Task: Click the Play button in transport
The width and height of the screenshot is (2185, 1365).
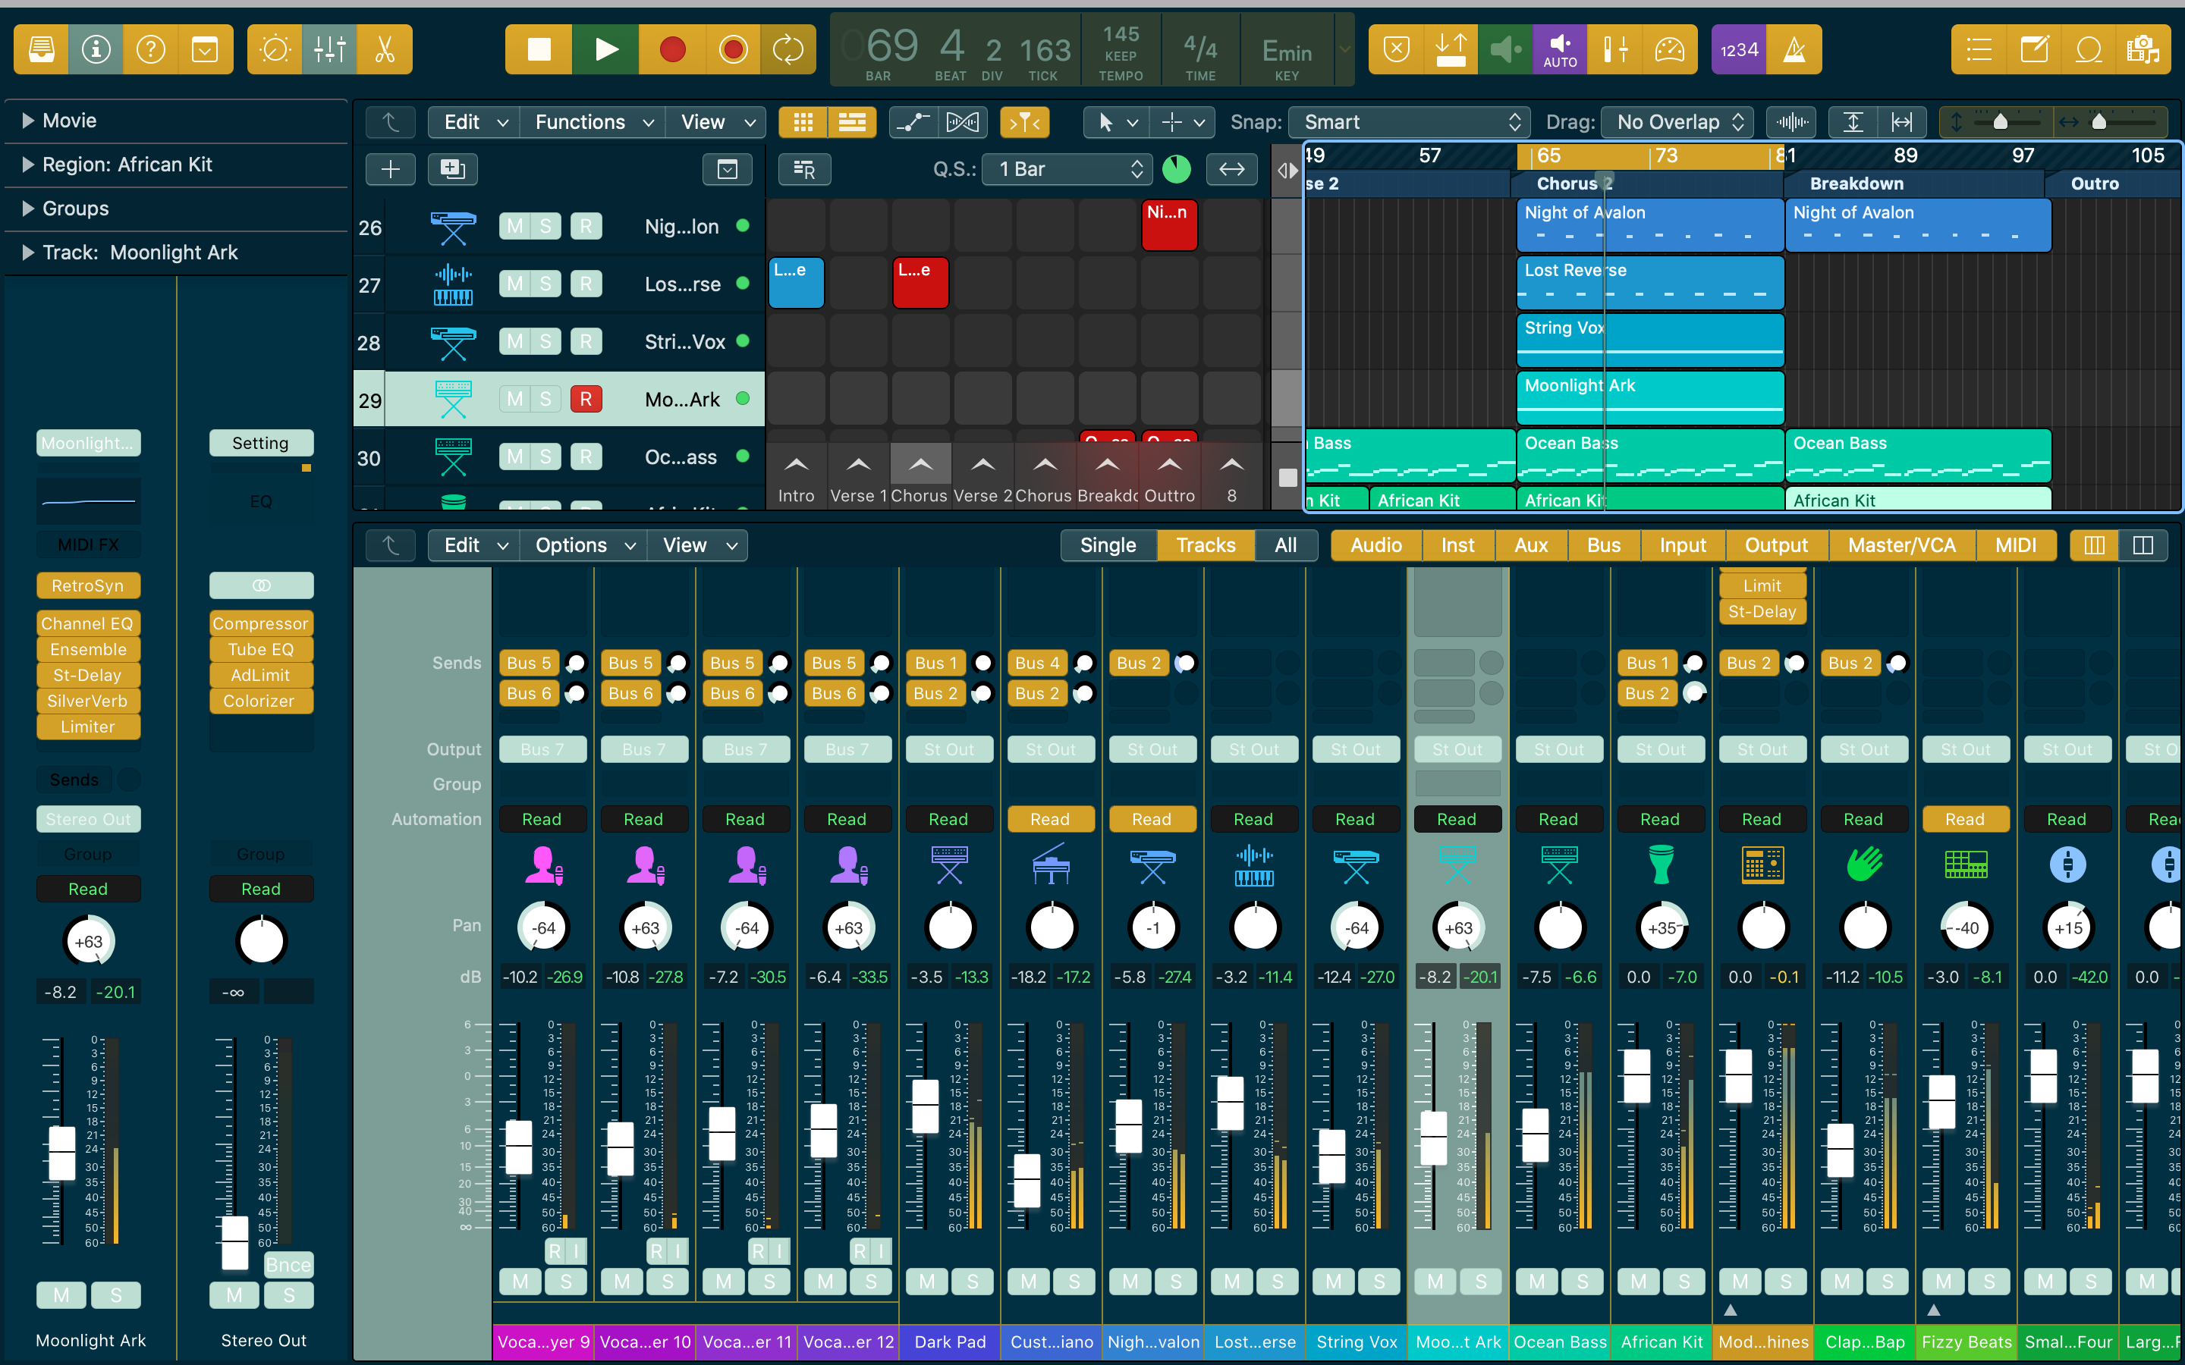Action: [x=606, y=49]
